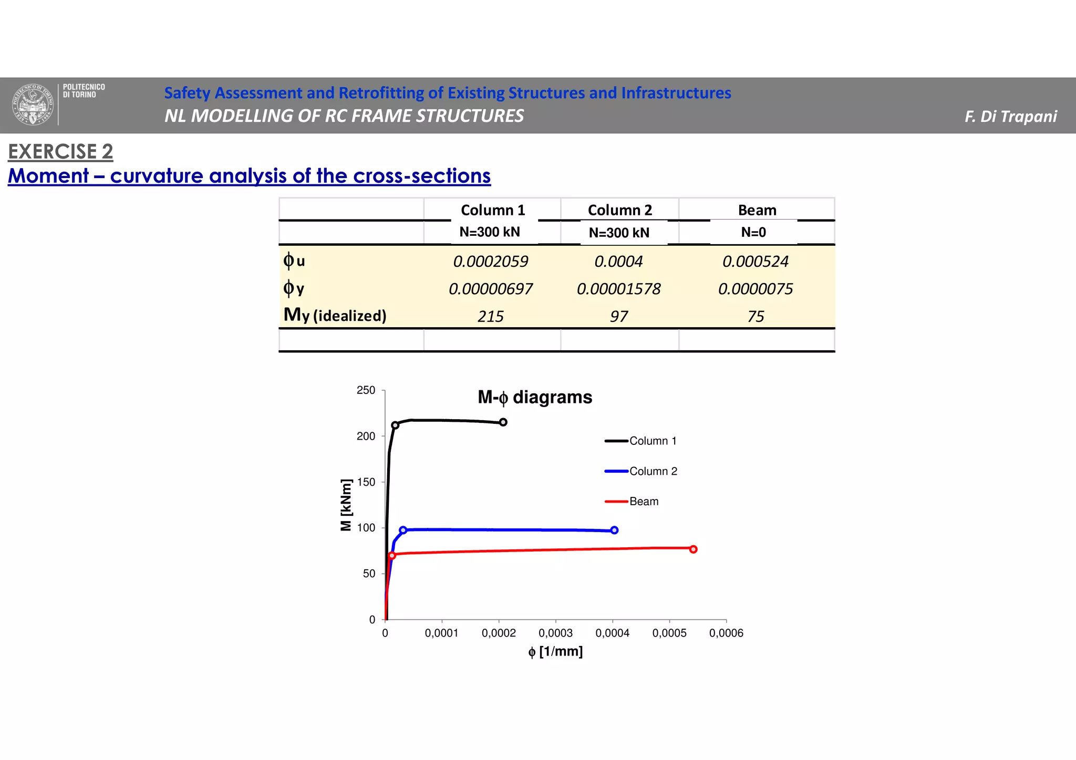Viewport: 1076px width, 760px height.
Task: Click the My (idealized) row label
Action: (335, 315)
